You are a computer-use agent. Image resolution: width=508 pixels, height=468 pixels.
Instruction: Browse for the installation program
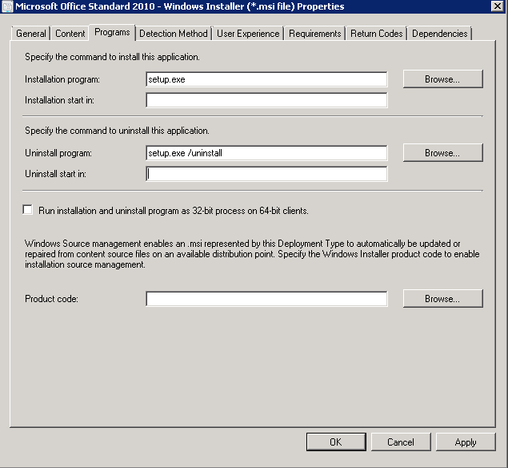click(442, 79)
